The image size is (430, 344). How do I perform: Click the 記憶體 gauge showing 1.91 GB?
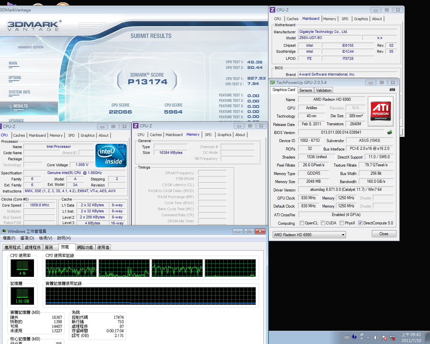[23, 296]
